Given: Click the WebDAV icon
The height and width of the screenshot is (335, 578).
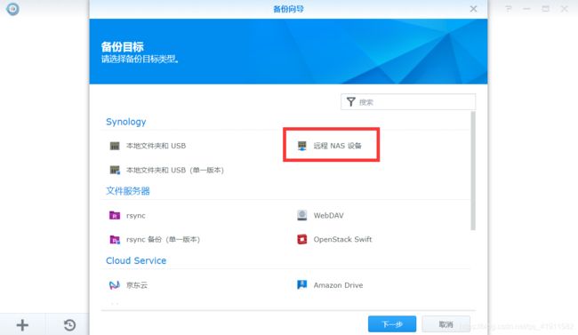Looking at the screenshot, I should (x=302, y=215).
